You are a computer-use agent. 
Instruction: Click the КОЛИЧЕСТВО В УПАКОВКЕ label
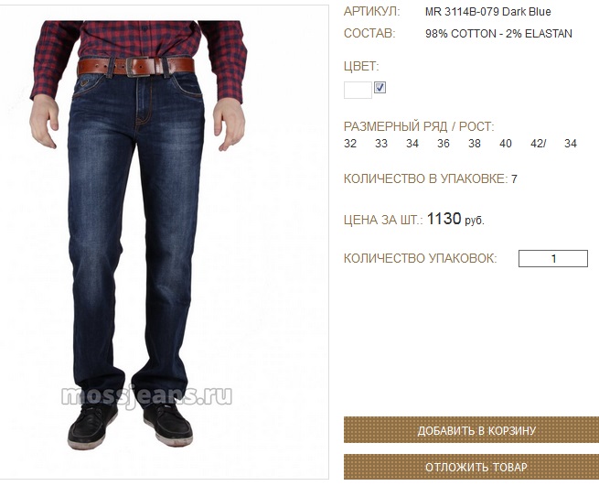point(426,178)
